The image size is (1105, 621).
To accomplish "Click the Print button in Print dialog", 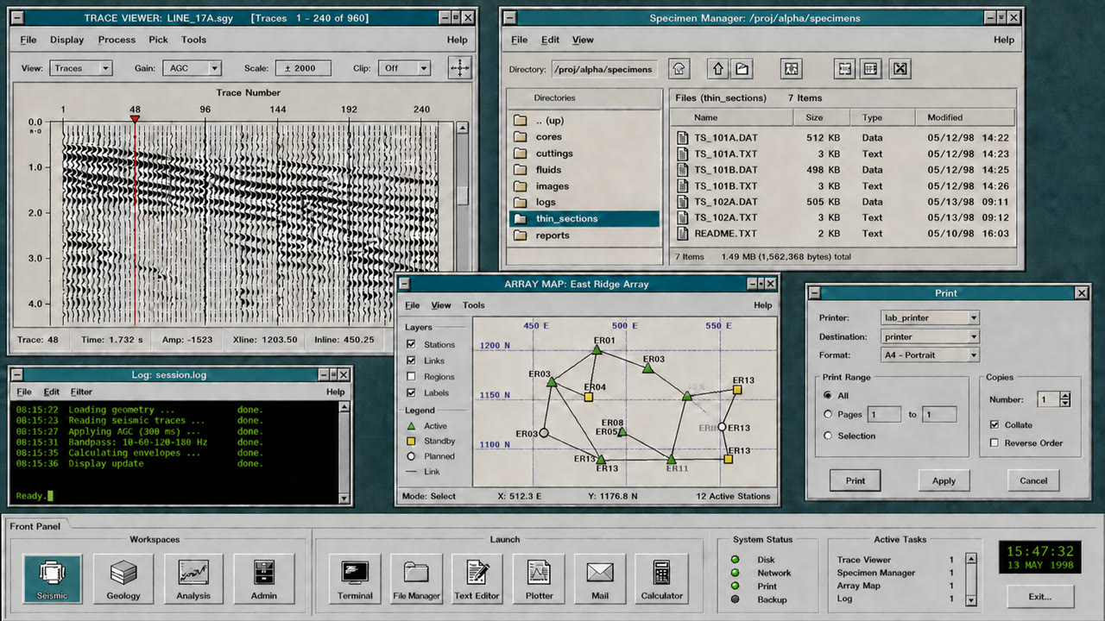I will 856,480.
